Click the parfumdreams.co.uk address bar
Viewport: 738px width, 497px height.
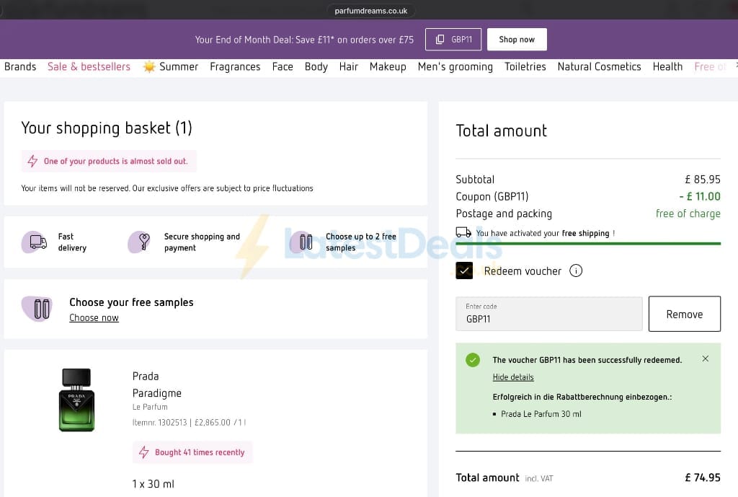371,10
